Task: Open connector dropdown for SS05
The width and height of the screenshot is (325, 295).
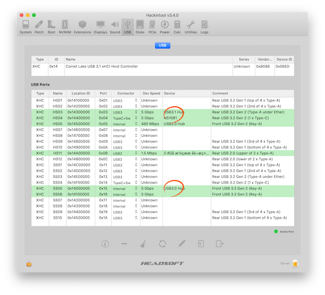Action: click(x=125, y=189)
